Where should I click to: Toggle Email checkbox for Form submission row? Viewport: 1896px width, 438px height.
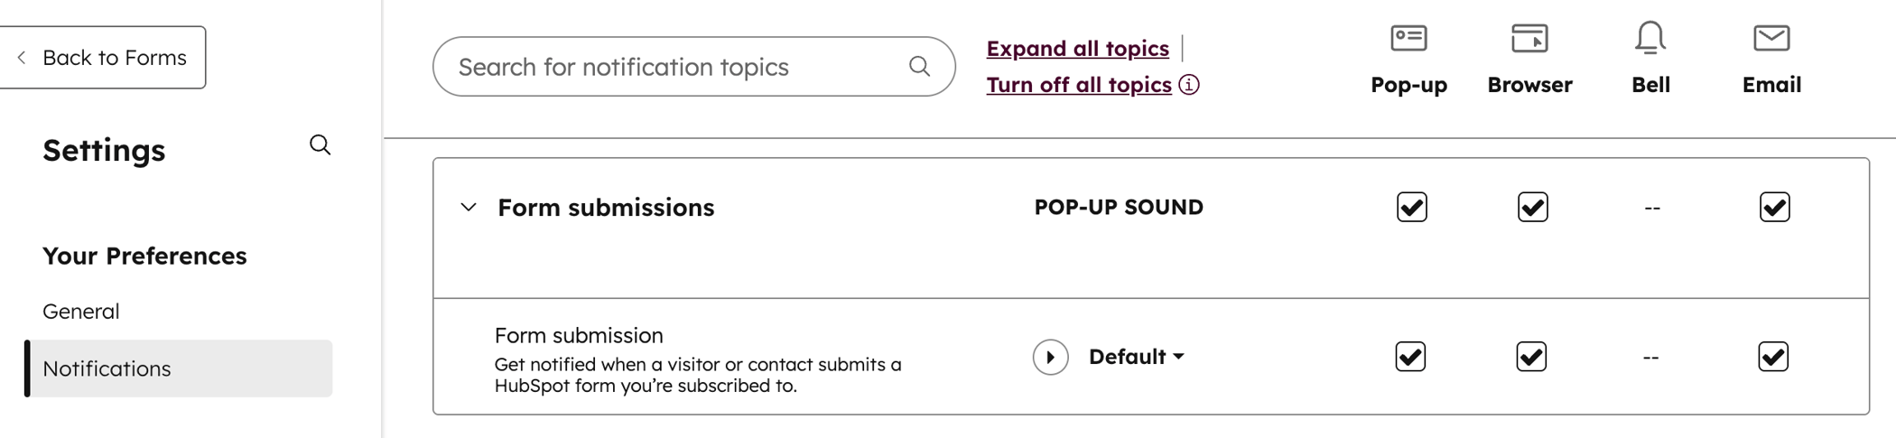click(x=1773, y=357)
